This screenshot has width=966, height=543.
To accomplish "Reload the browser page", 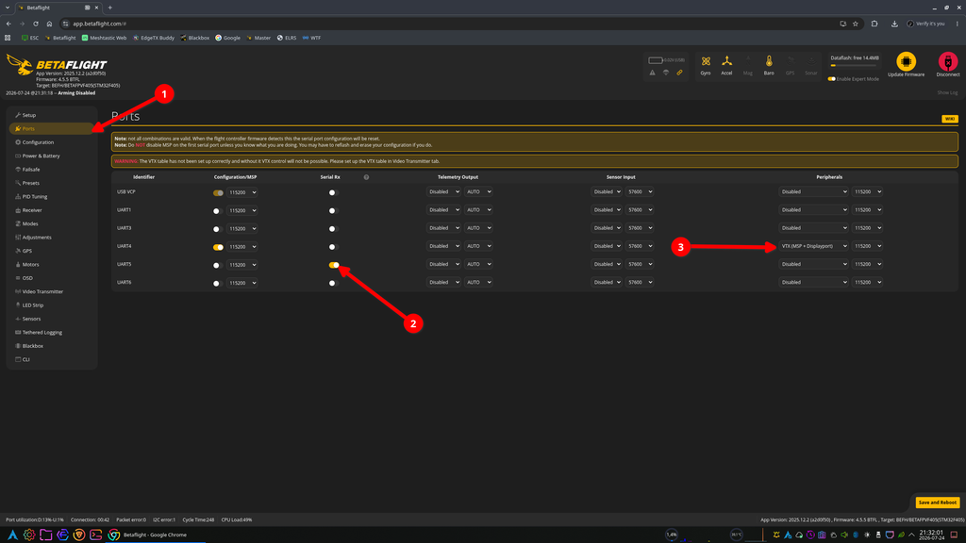I will (36, 24).
